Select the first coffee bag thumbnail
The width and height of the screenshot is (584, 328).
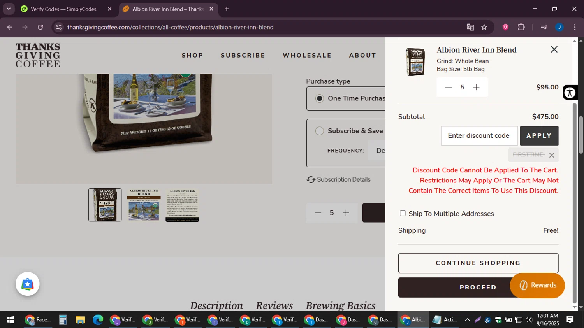105,205
